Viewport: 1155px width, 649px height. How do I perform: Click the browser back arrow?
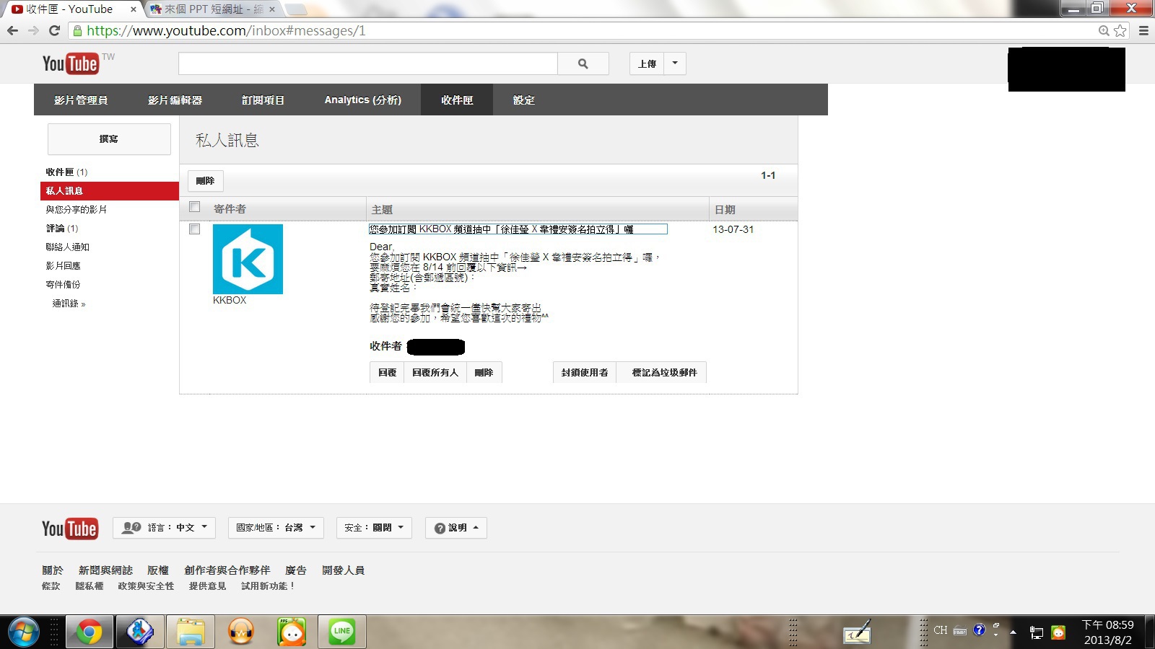pos(12,31)
